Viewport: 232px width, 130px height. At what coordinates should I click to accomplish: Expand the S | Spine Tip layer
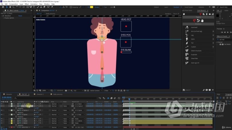coord(10,104)
